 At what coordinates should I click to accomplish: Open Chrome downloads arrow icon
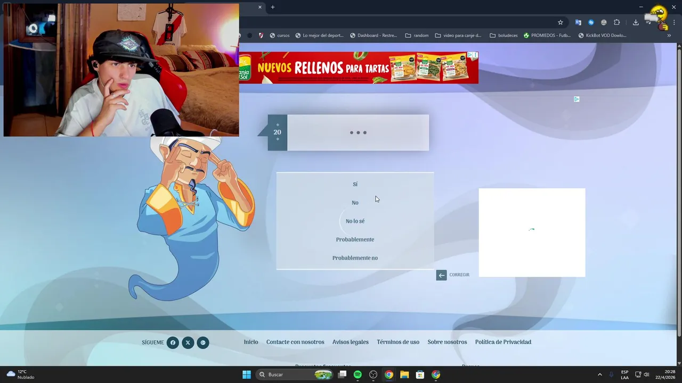click(636, 22)
